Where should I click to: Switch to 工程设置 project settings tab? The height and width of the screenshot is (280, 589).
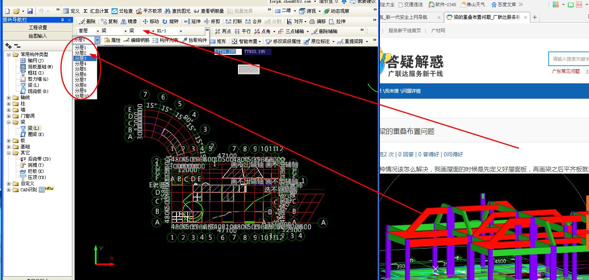(x=38, y=28)
